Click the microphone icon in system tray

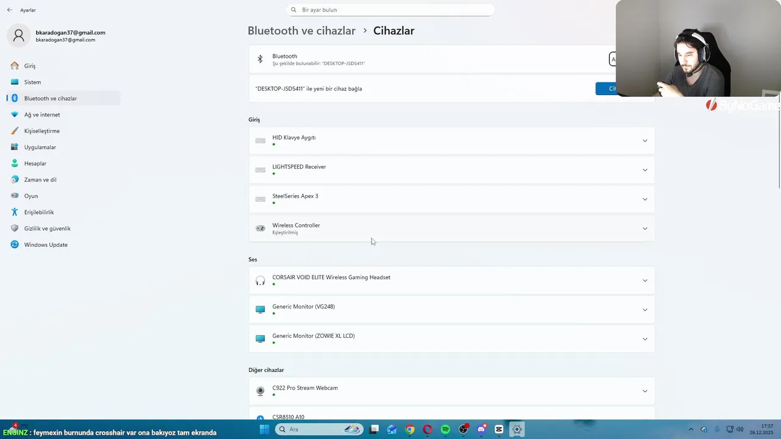pyautogui.click(x=717, y=429)
